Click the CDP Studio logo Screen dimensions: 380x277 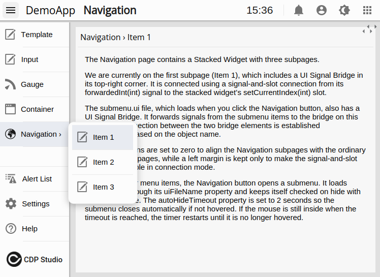pos(35,259)
